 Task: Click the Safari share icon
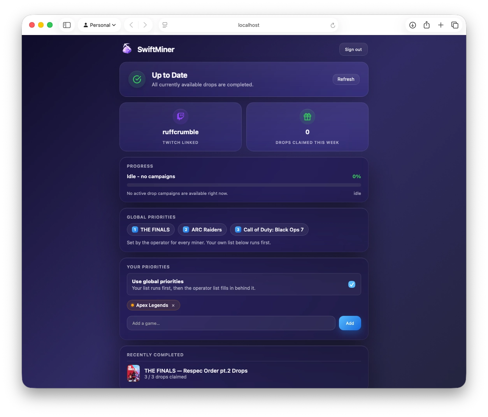[x=427, y=25]
